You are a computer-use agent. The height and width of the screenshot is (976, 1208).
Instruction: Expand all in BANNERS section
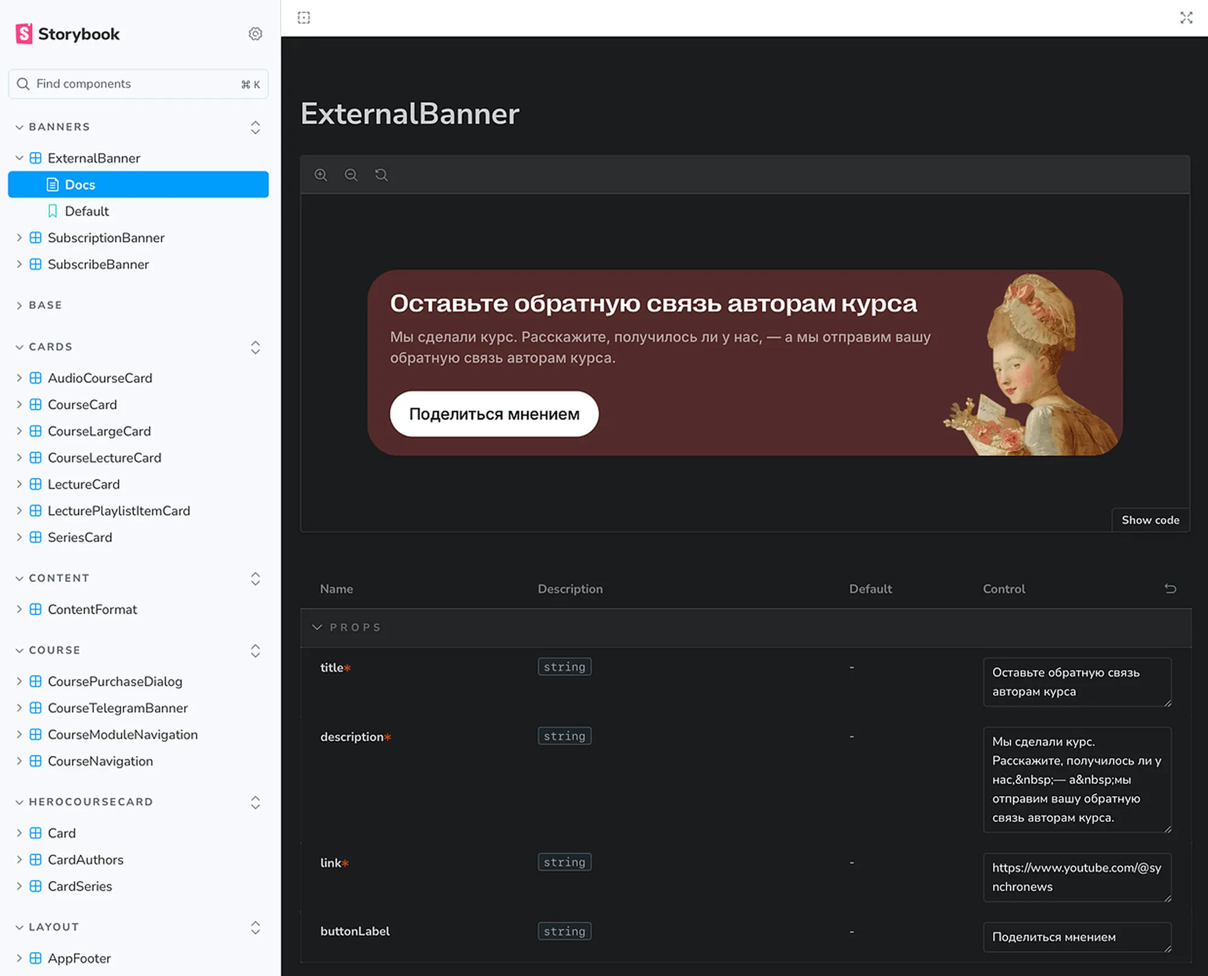(x=255, y=127)
